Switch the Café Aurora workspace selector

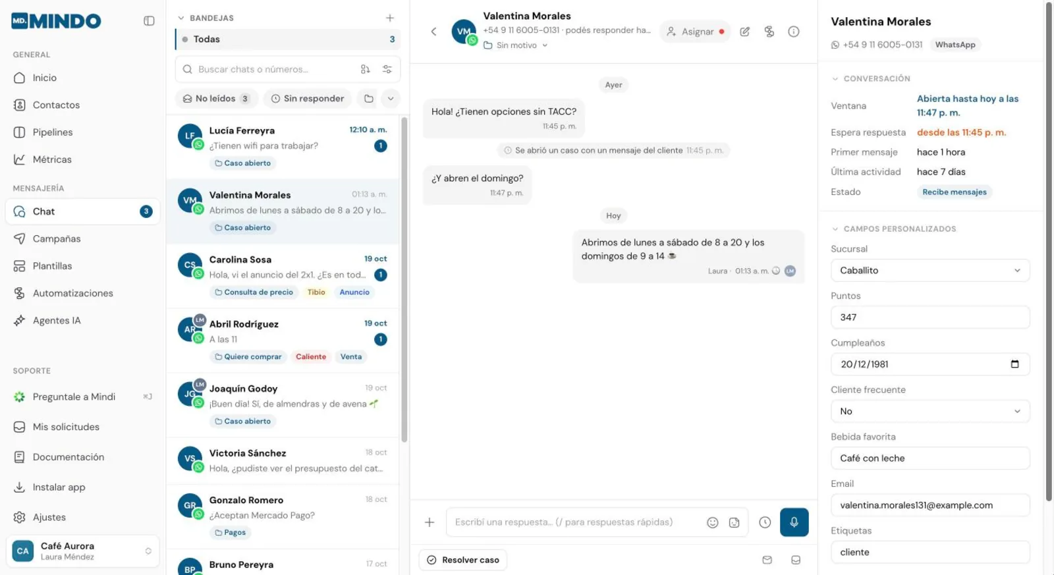83,551
